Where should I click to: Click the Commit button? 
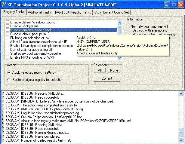pos(107,78)
